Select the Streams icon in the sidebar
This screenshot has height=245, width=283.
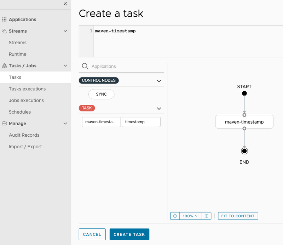[x=4, y=31]
